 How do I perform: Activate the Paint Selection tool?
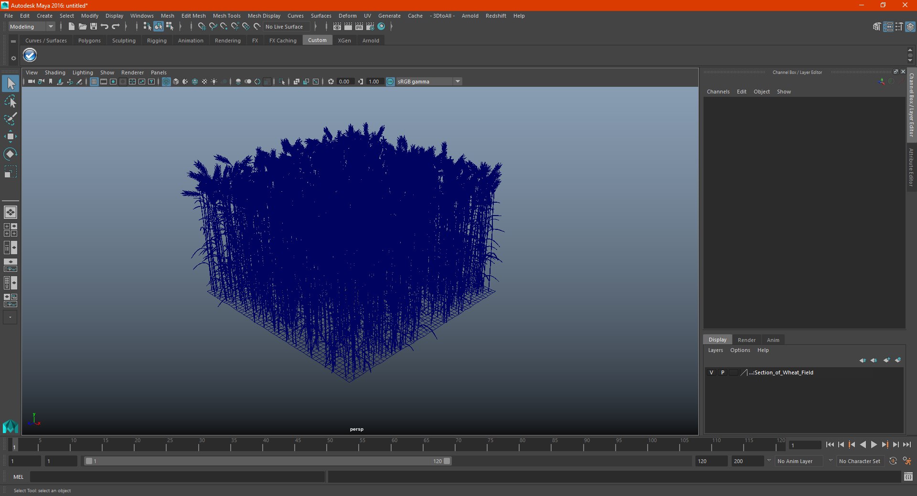[11, 119]
